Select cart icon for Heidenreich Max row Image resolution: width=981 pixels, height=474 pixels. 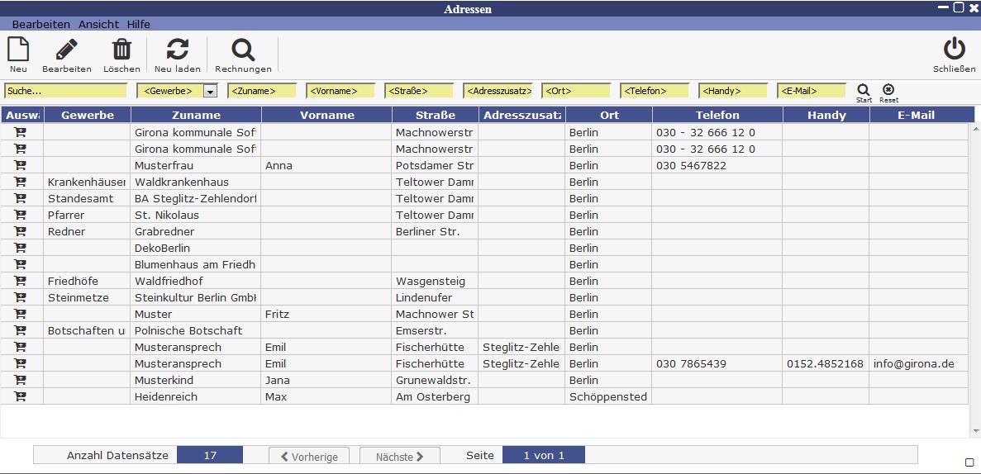point(21,396)
